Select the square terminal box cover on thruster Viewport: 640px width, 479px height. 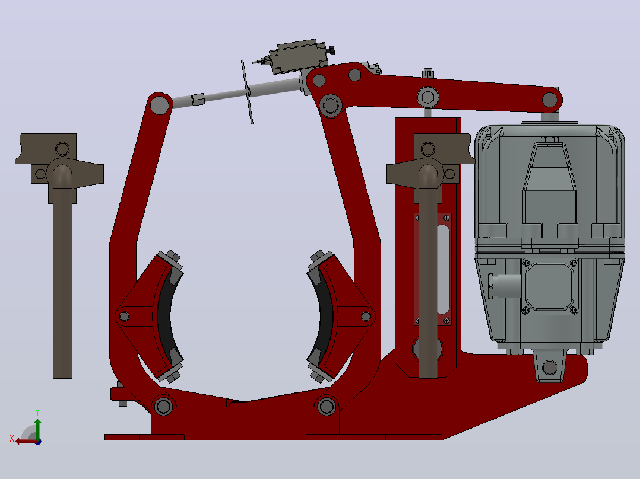pyautogui.click(x=549, y=286)
